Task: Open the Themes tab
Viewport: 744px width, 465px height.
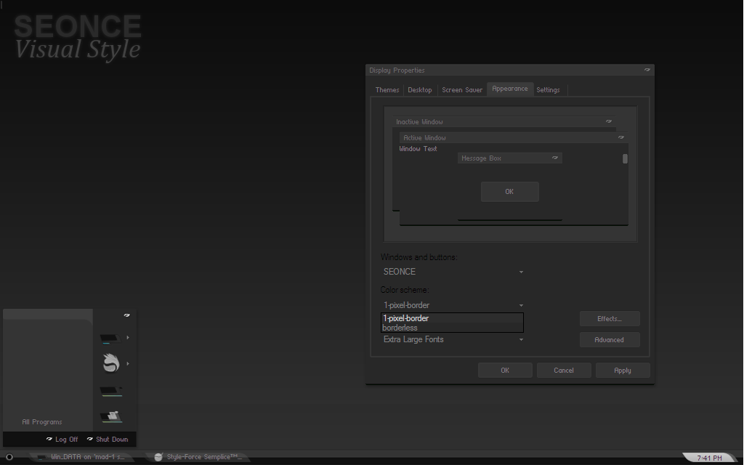Action: point(387,89)
